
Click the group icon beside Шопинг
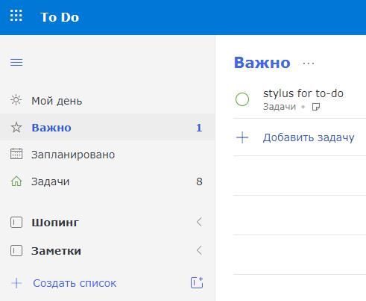(16, 223)
